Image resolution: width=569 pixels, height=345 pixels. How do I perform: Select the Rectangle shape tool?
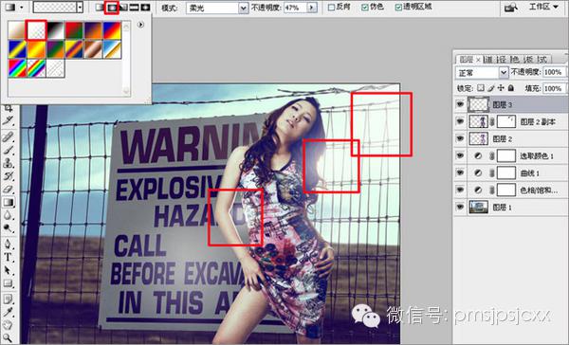click(x=8, y=283)
